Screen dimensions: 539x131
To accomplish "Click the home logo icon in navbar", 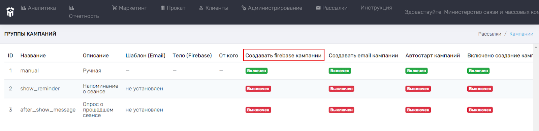I will coord(10,12).
